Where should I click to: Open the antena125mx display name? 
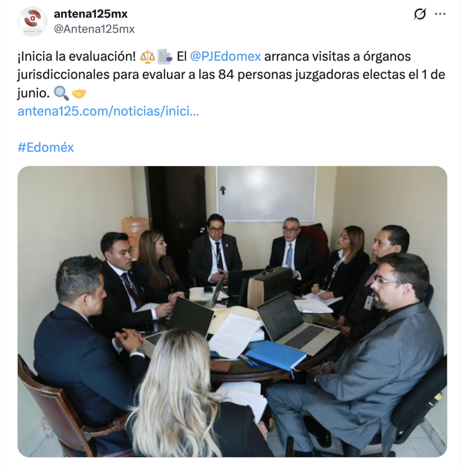tap(91, 14)
